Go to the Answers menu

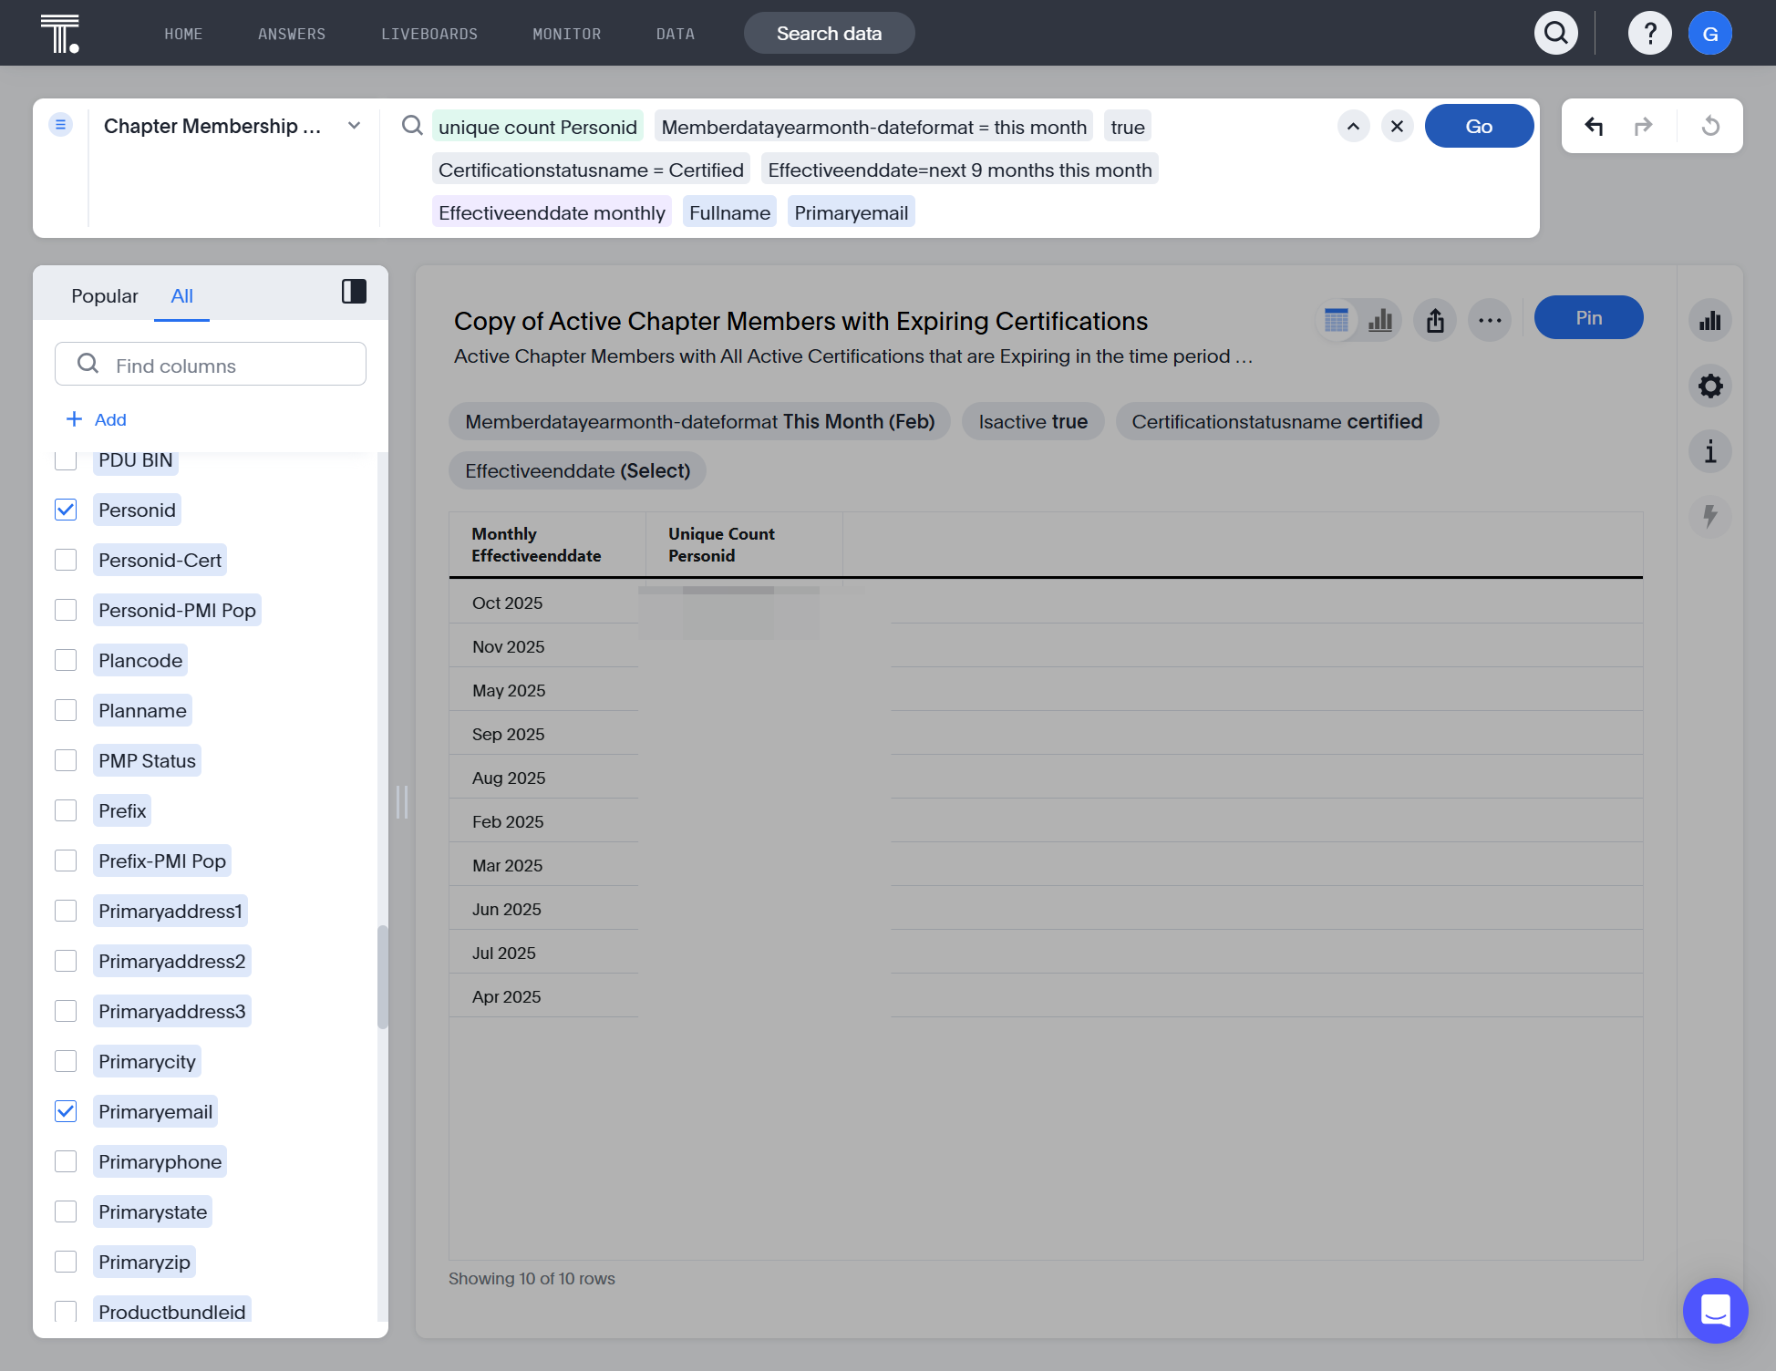pyautogui.click(x=292, y=34)
